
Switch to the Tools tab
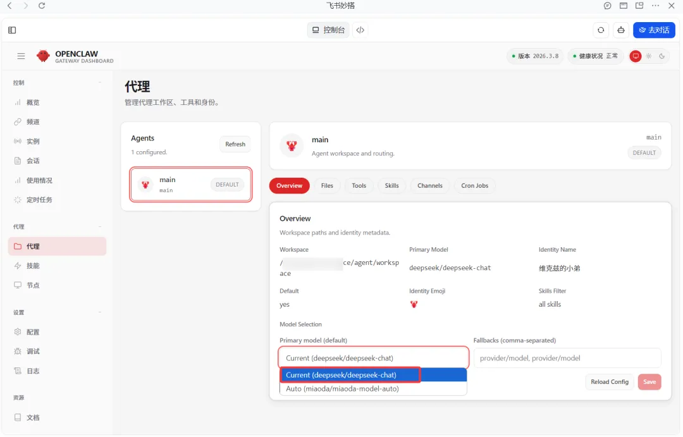[359, 185]
